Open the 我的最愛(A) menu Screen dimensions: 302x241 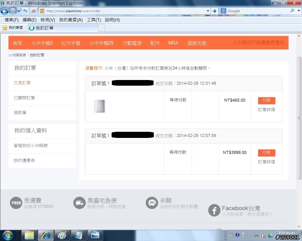click(x=71, y=20)
